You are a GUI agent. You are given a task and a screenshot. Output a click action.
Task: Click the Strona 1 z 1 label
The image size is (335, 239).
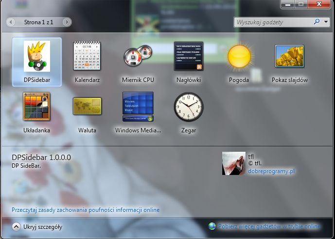pos(39,22)
